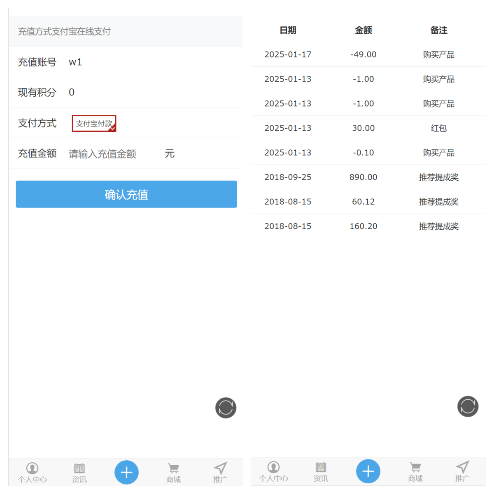
Task: Click the refresh icon on the records screen
Action: tap(468, 406)
